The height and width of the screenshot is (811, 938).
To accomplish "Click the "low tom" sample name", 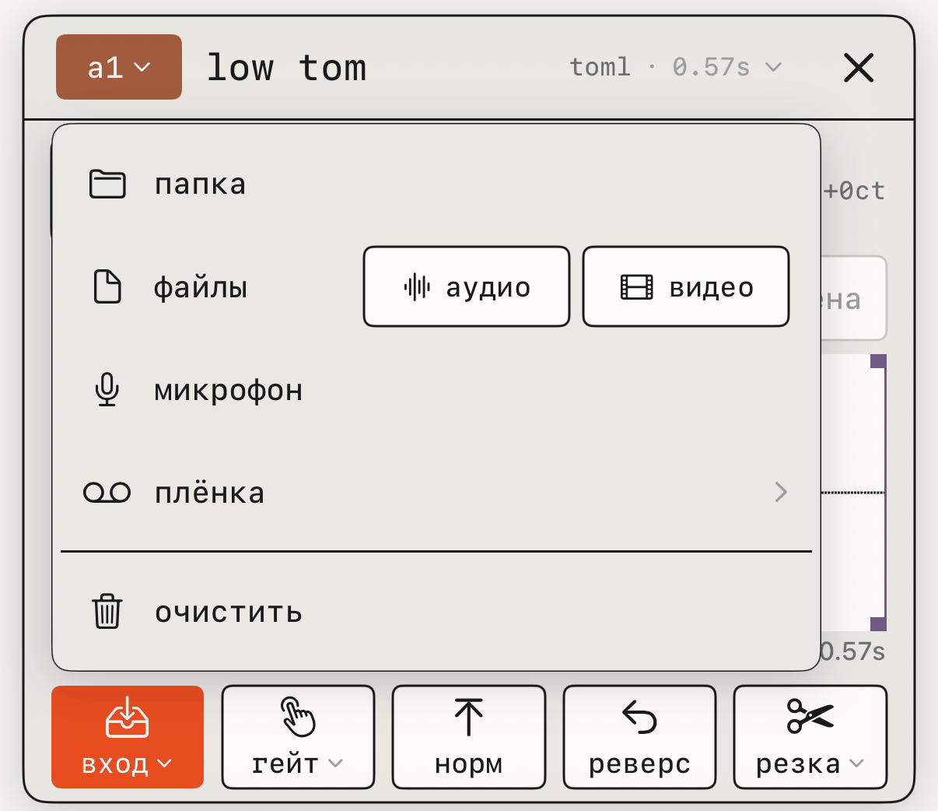I will tap(286, 68).
